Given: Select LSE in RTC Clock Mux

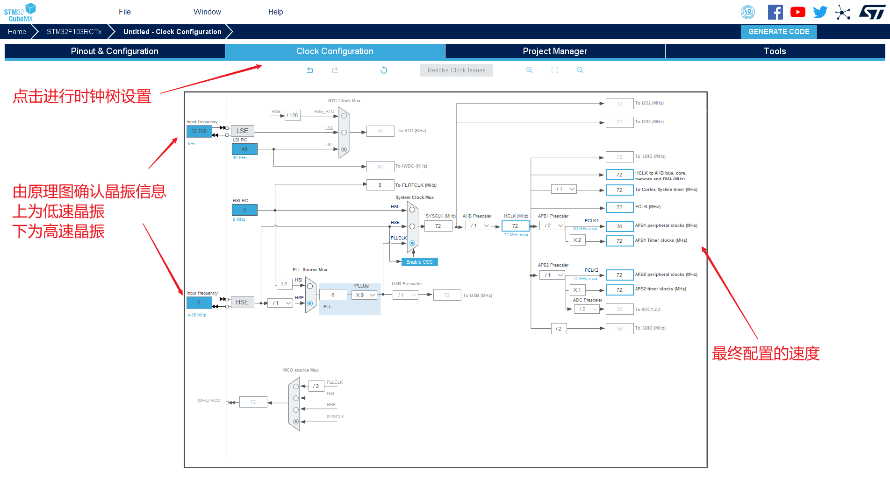Looking at the screenshot, I should pyautogui.click(x=344, y=133).
